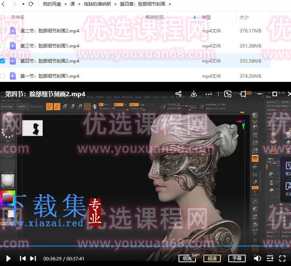
Task: Skip to the previous video
Action: point(23,258)
